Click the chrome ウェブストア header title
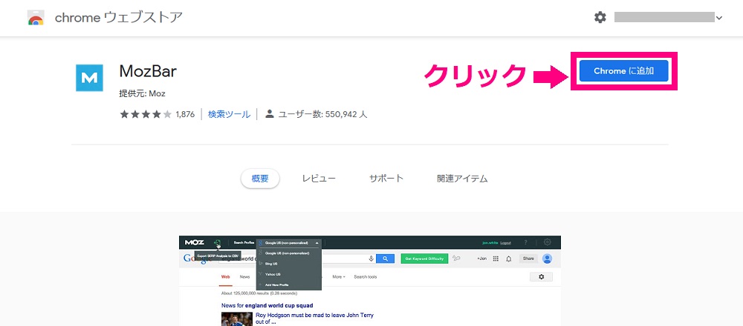Screen dimensions: 743x326 119,18
